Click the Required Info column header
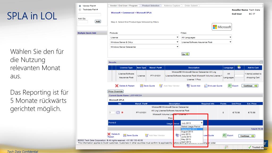Viewport: 272px width, 153px height. point(208,104)
